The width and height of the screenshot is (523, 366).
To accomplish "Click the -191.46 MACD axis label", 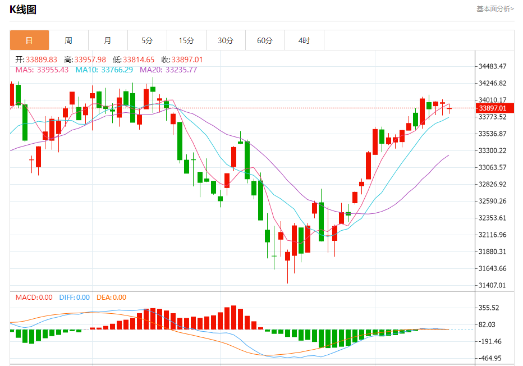I will click(x=490, y=341).
